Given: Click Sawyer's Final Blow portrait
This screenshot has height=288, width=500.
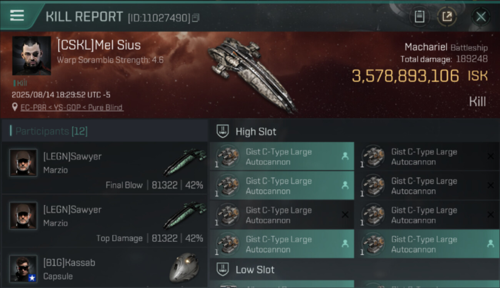Looking at the screenshot, I should coord(23,163).
